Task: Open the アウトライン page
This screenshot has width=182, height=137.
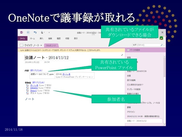Action: (x=131, y=112)
